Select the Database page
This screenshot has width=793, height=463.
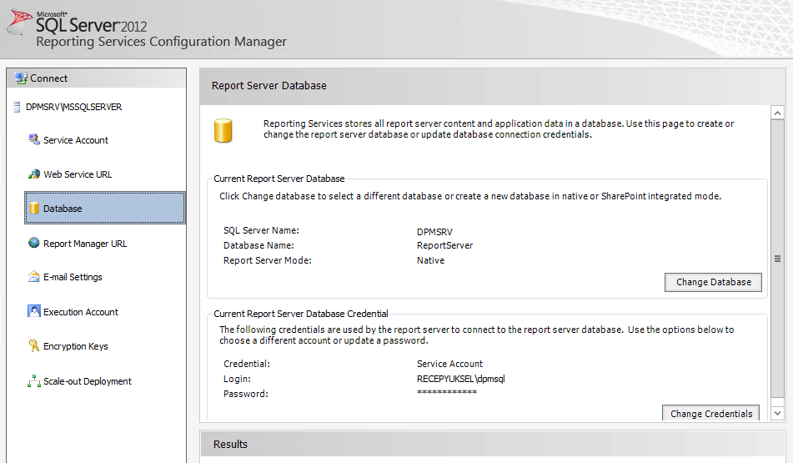105,208
